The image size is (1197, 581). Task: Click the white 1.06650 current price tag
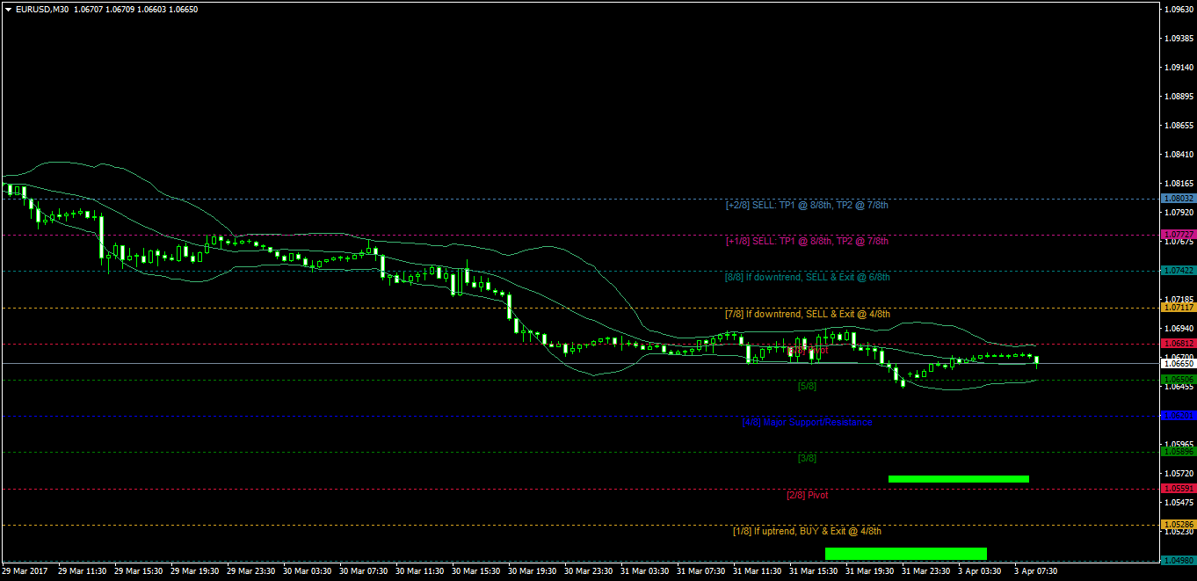pos(1178,363)
